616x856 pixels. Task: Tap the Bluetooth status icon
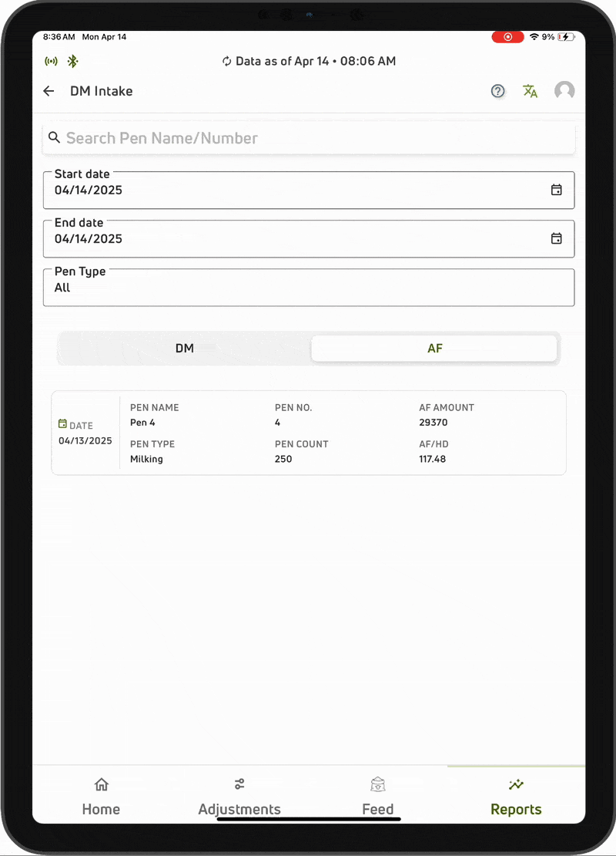coord(72,61)
